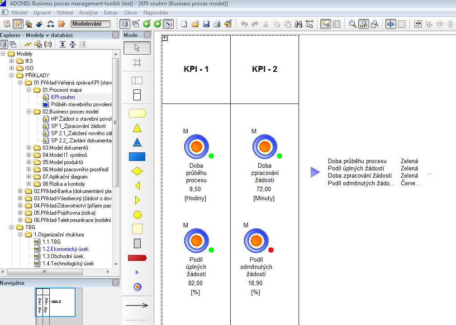Choose the black arrow connector tool
Image resolution: width=456 pixels, height=325 pixels.
[x=137, y=305]
